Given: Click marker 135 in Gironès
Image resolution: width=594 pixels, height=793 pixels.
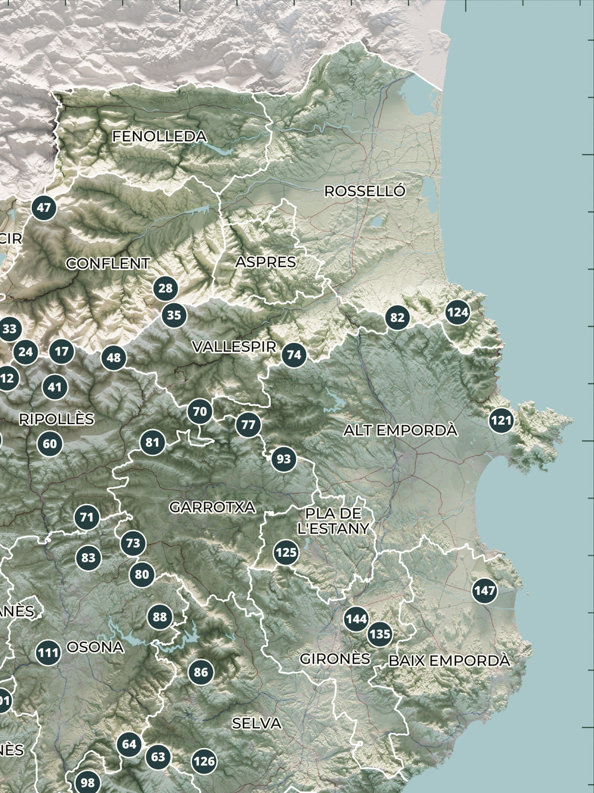Looking at the screenshot, I should click(x=380, y=634).
